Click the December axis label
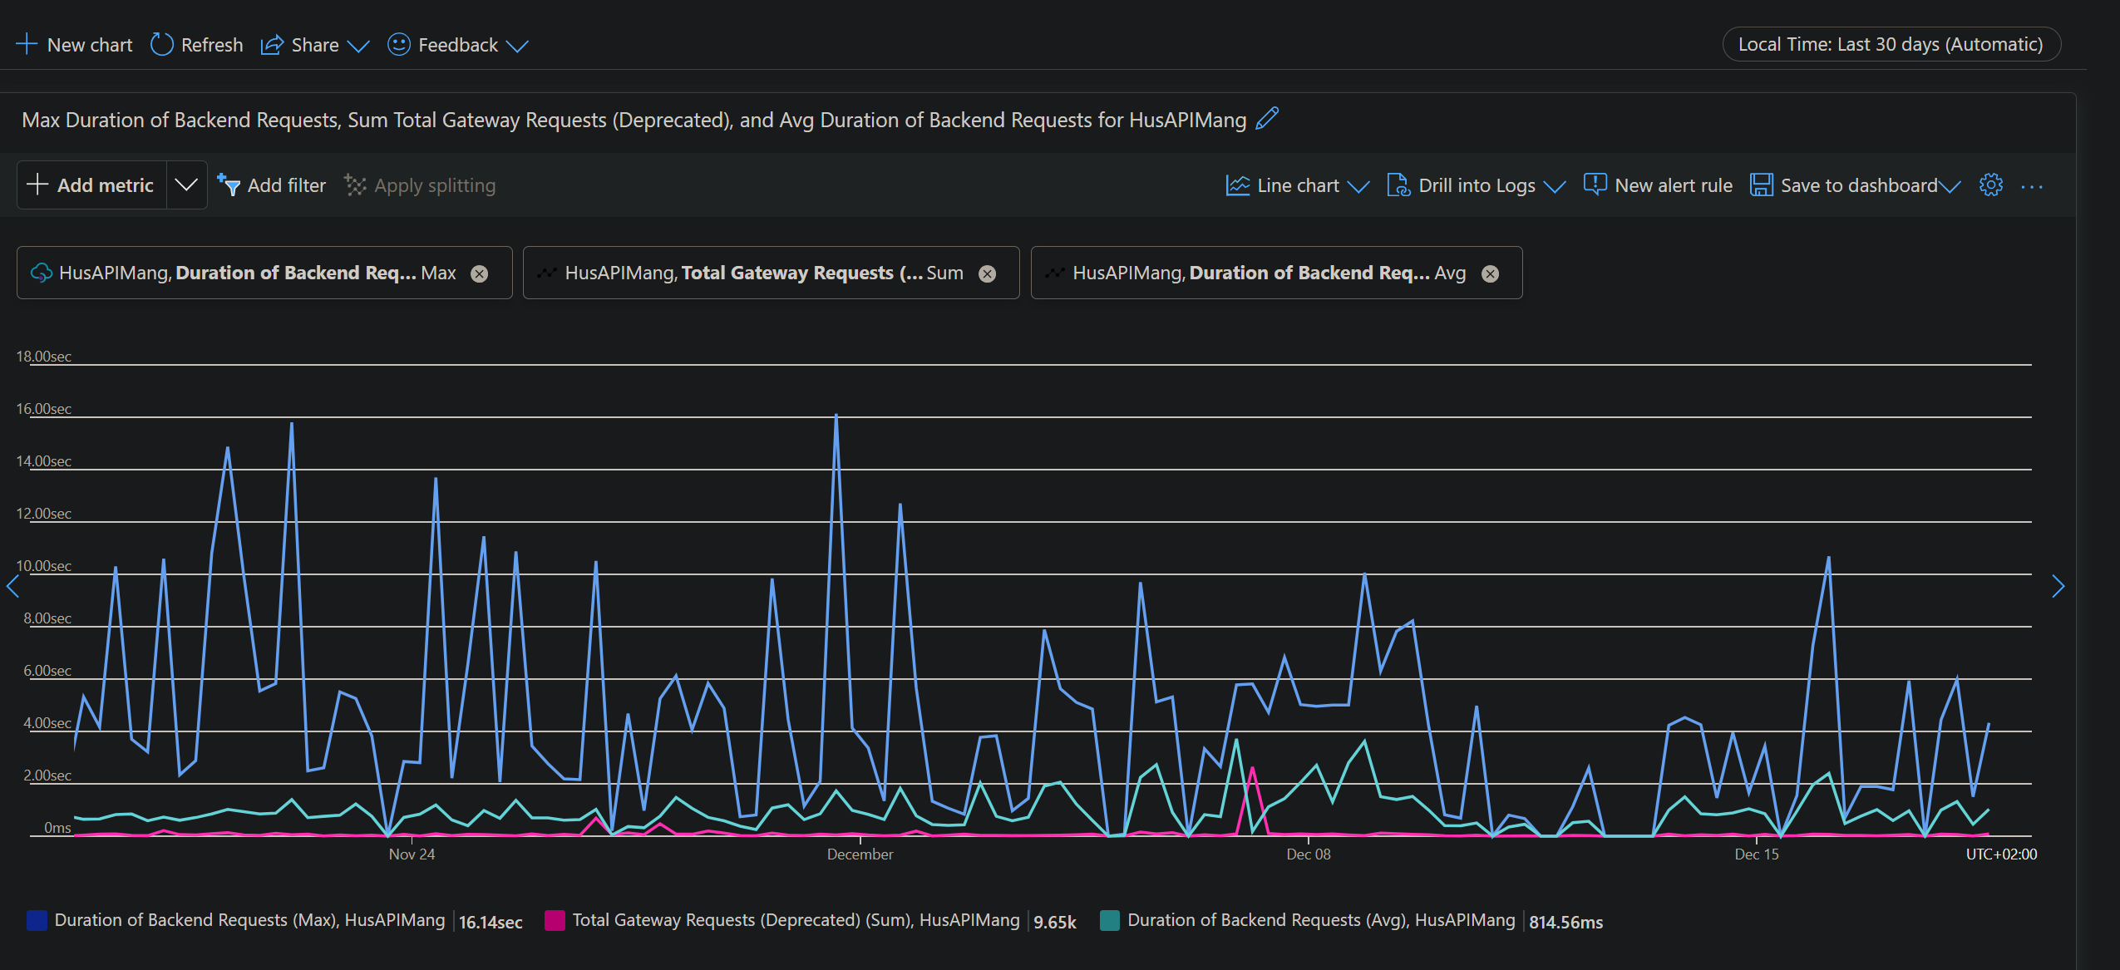This screenshot has width=2120, height=970. [860, 854]
